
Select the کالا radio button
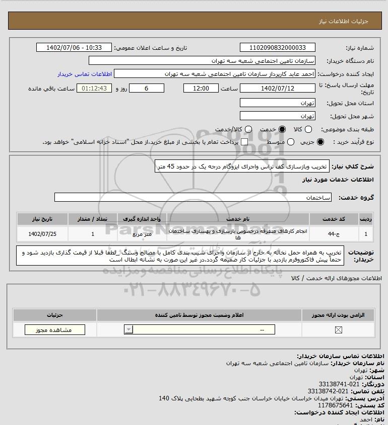[308, 129]
